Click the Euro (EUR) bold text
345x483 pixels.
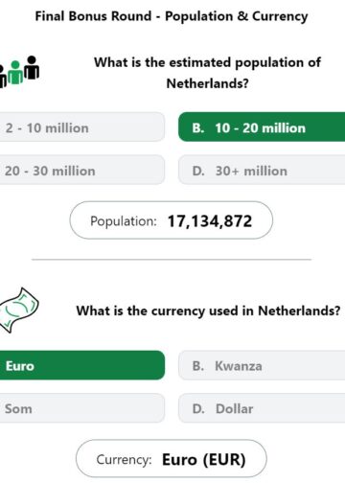[x=204, y=460]
